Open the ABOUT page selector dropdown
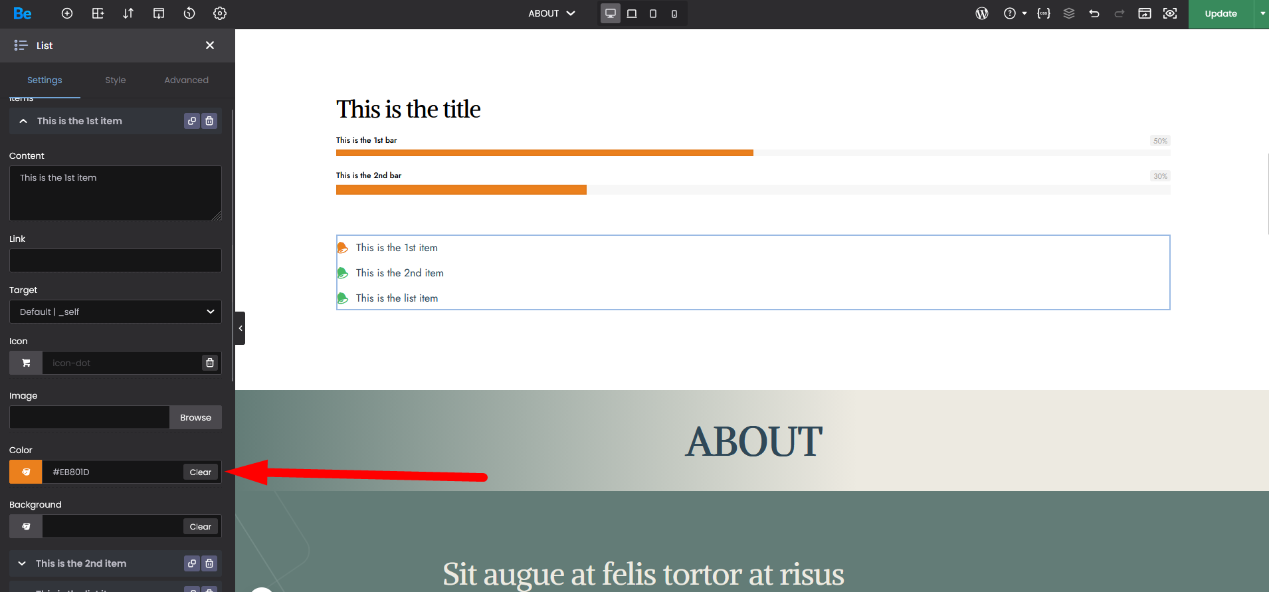 click(x=551, y=13)
